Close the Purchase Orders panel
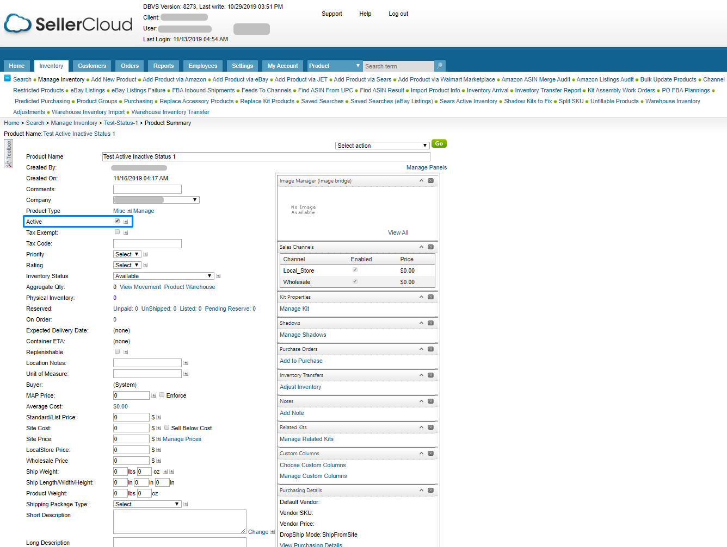 [x=430, y=349]
